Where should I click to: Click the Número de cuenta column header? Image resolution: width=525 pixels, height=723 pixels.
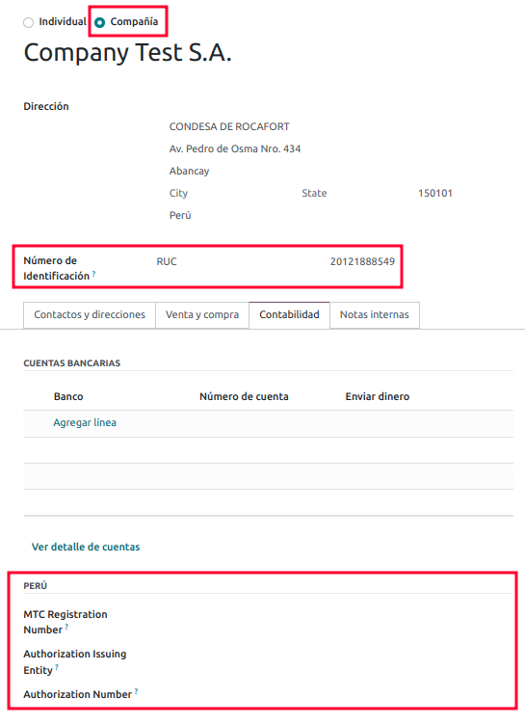coord(244,396)
